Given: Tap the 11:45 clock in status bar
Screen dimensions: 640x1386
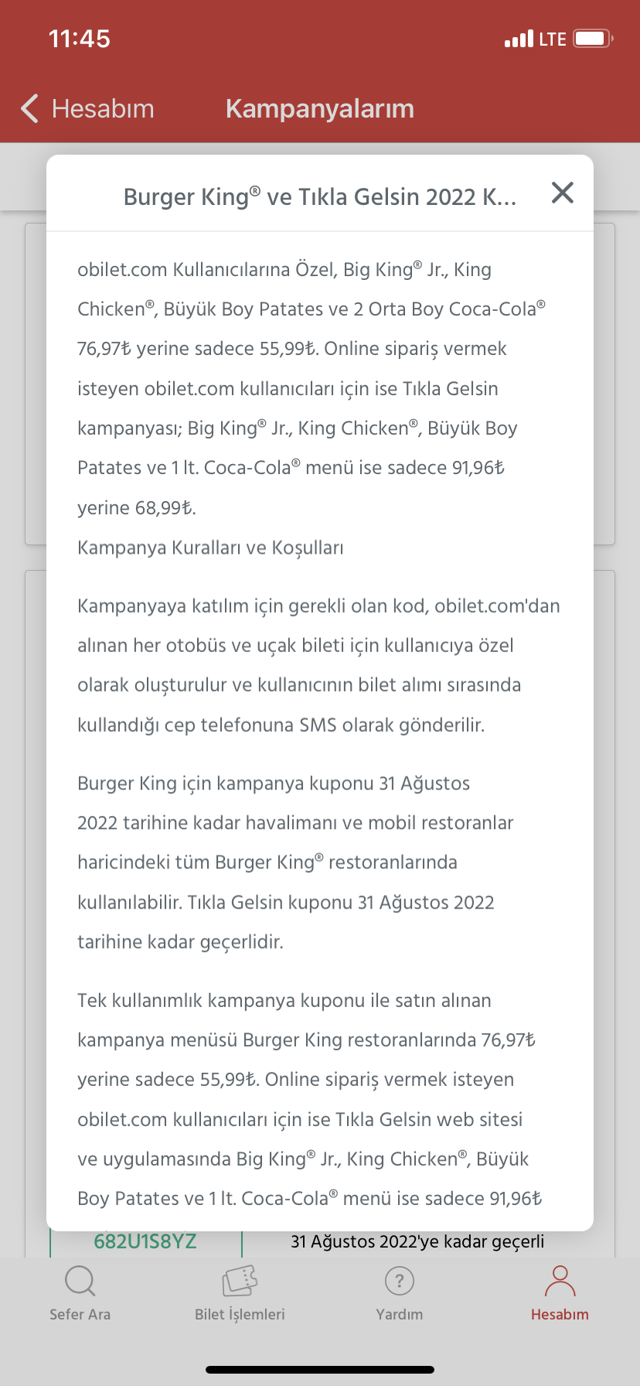Looking at the screenshot, I should click(x=80, y=39).
